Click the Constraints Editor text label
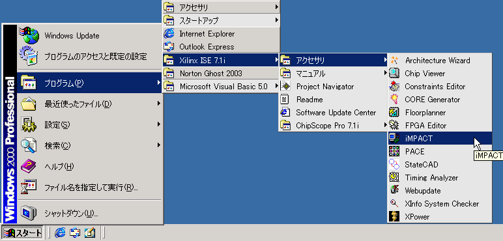 point(435,87)
